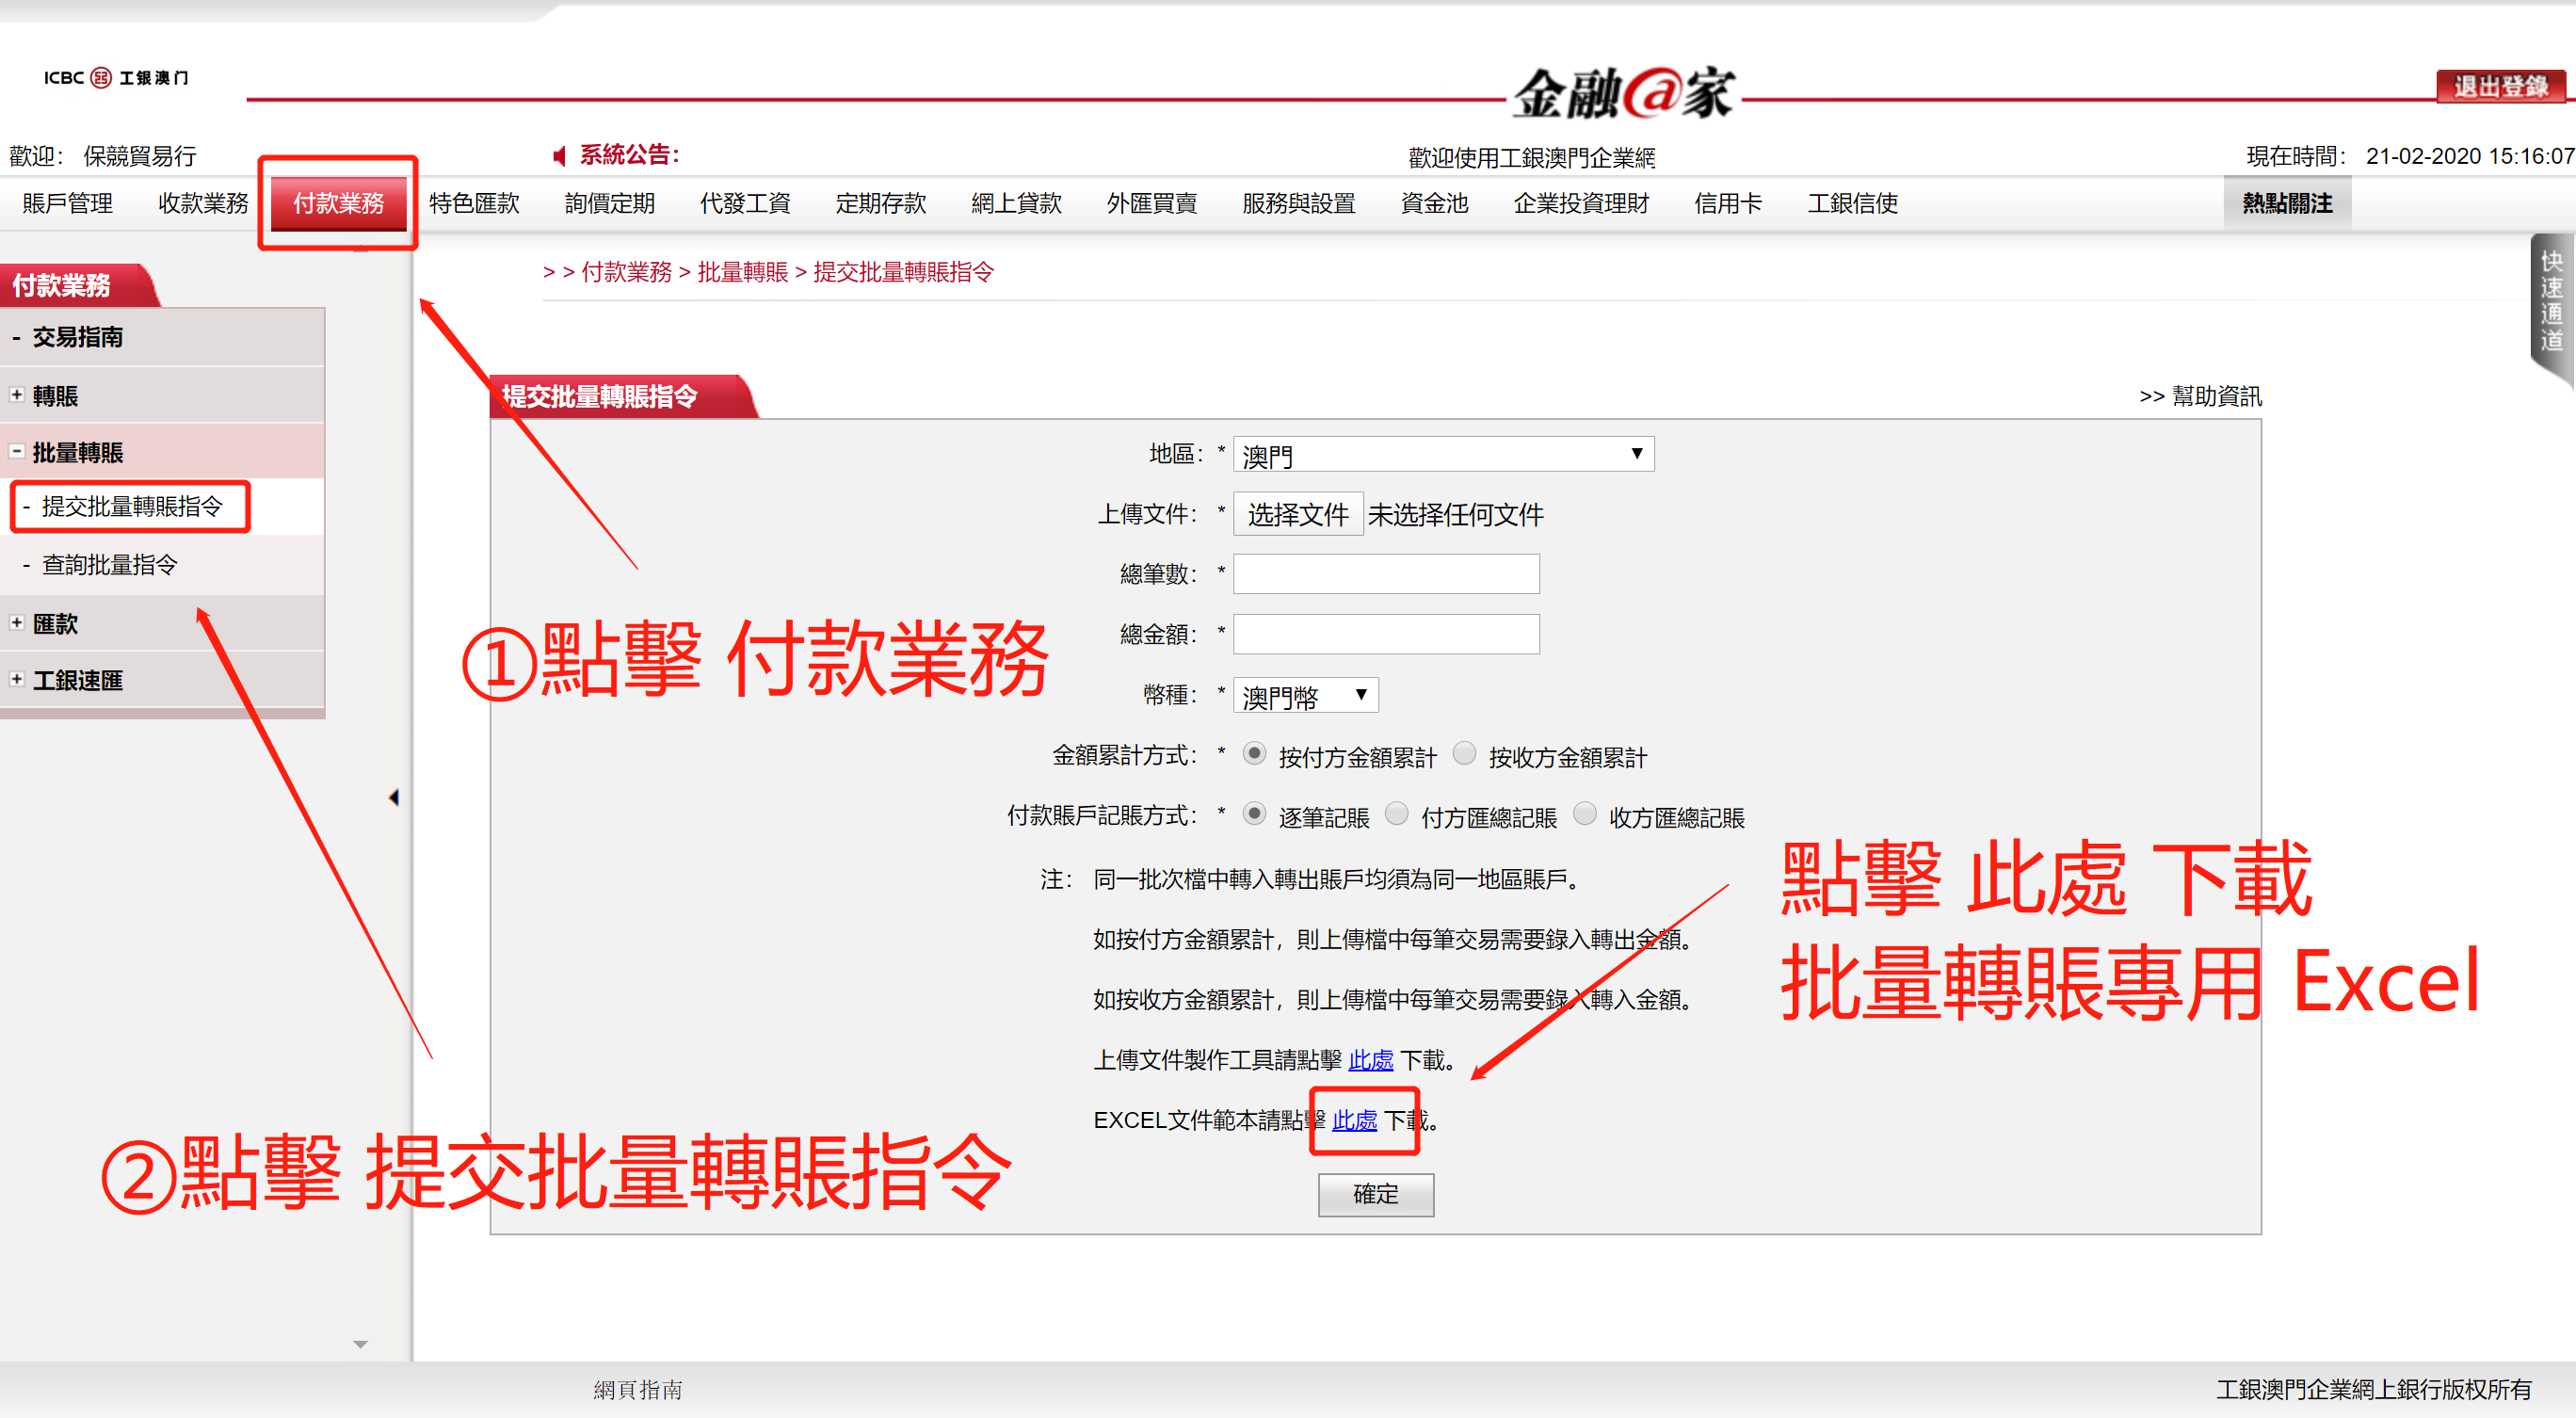The width and height of the screenshot is (2576, 1418).
Task: Click 退出登錄 to log out
Action: click(2503, 86)
